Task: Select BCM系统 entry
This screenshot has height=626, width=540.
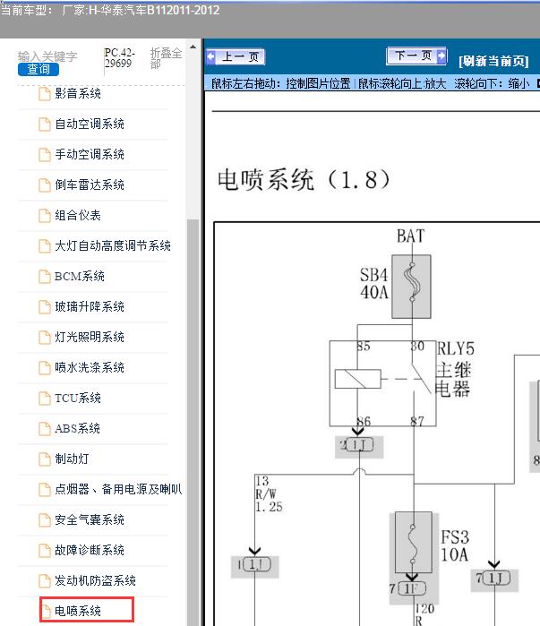Action: [x=80, y=276]
